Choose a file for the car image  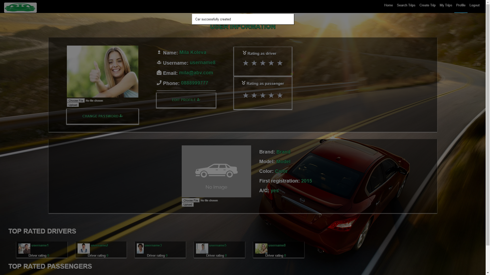pos(190,200)
